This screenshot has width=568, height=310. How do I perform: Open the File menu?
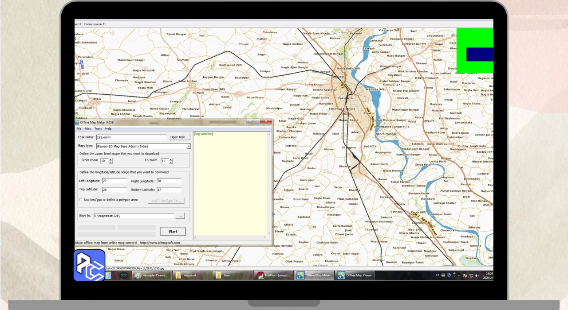pyautogui.click(x=79, y=128)
